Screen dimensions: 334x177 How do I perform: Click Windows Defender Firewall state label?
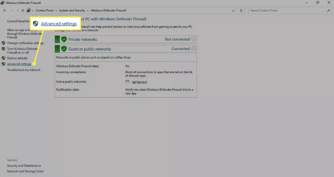(x=78, y=66)
